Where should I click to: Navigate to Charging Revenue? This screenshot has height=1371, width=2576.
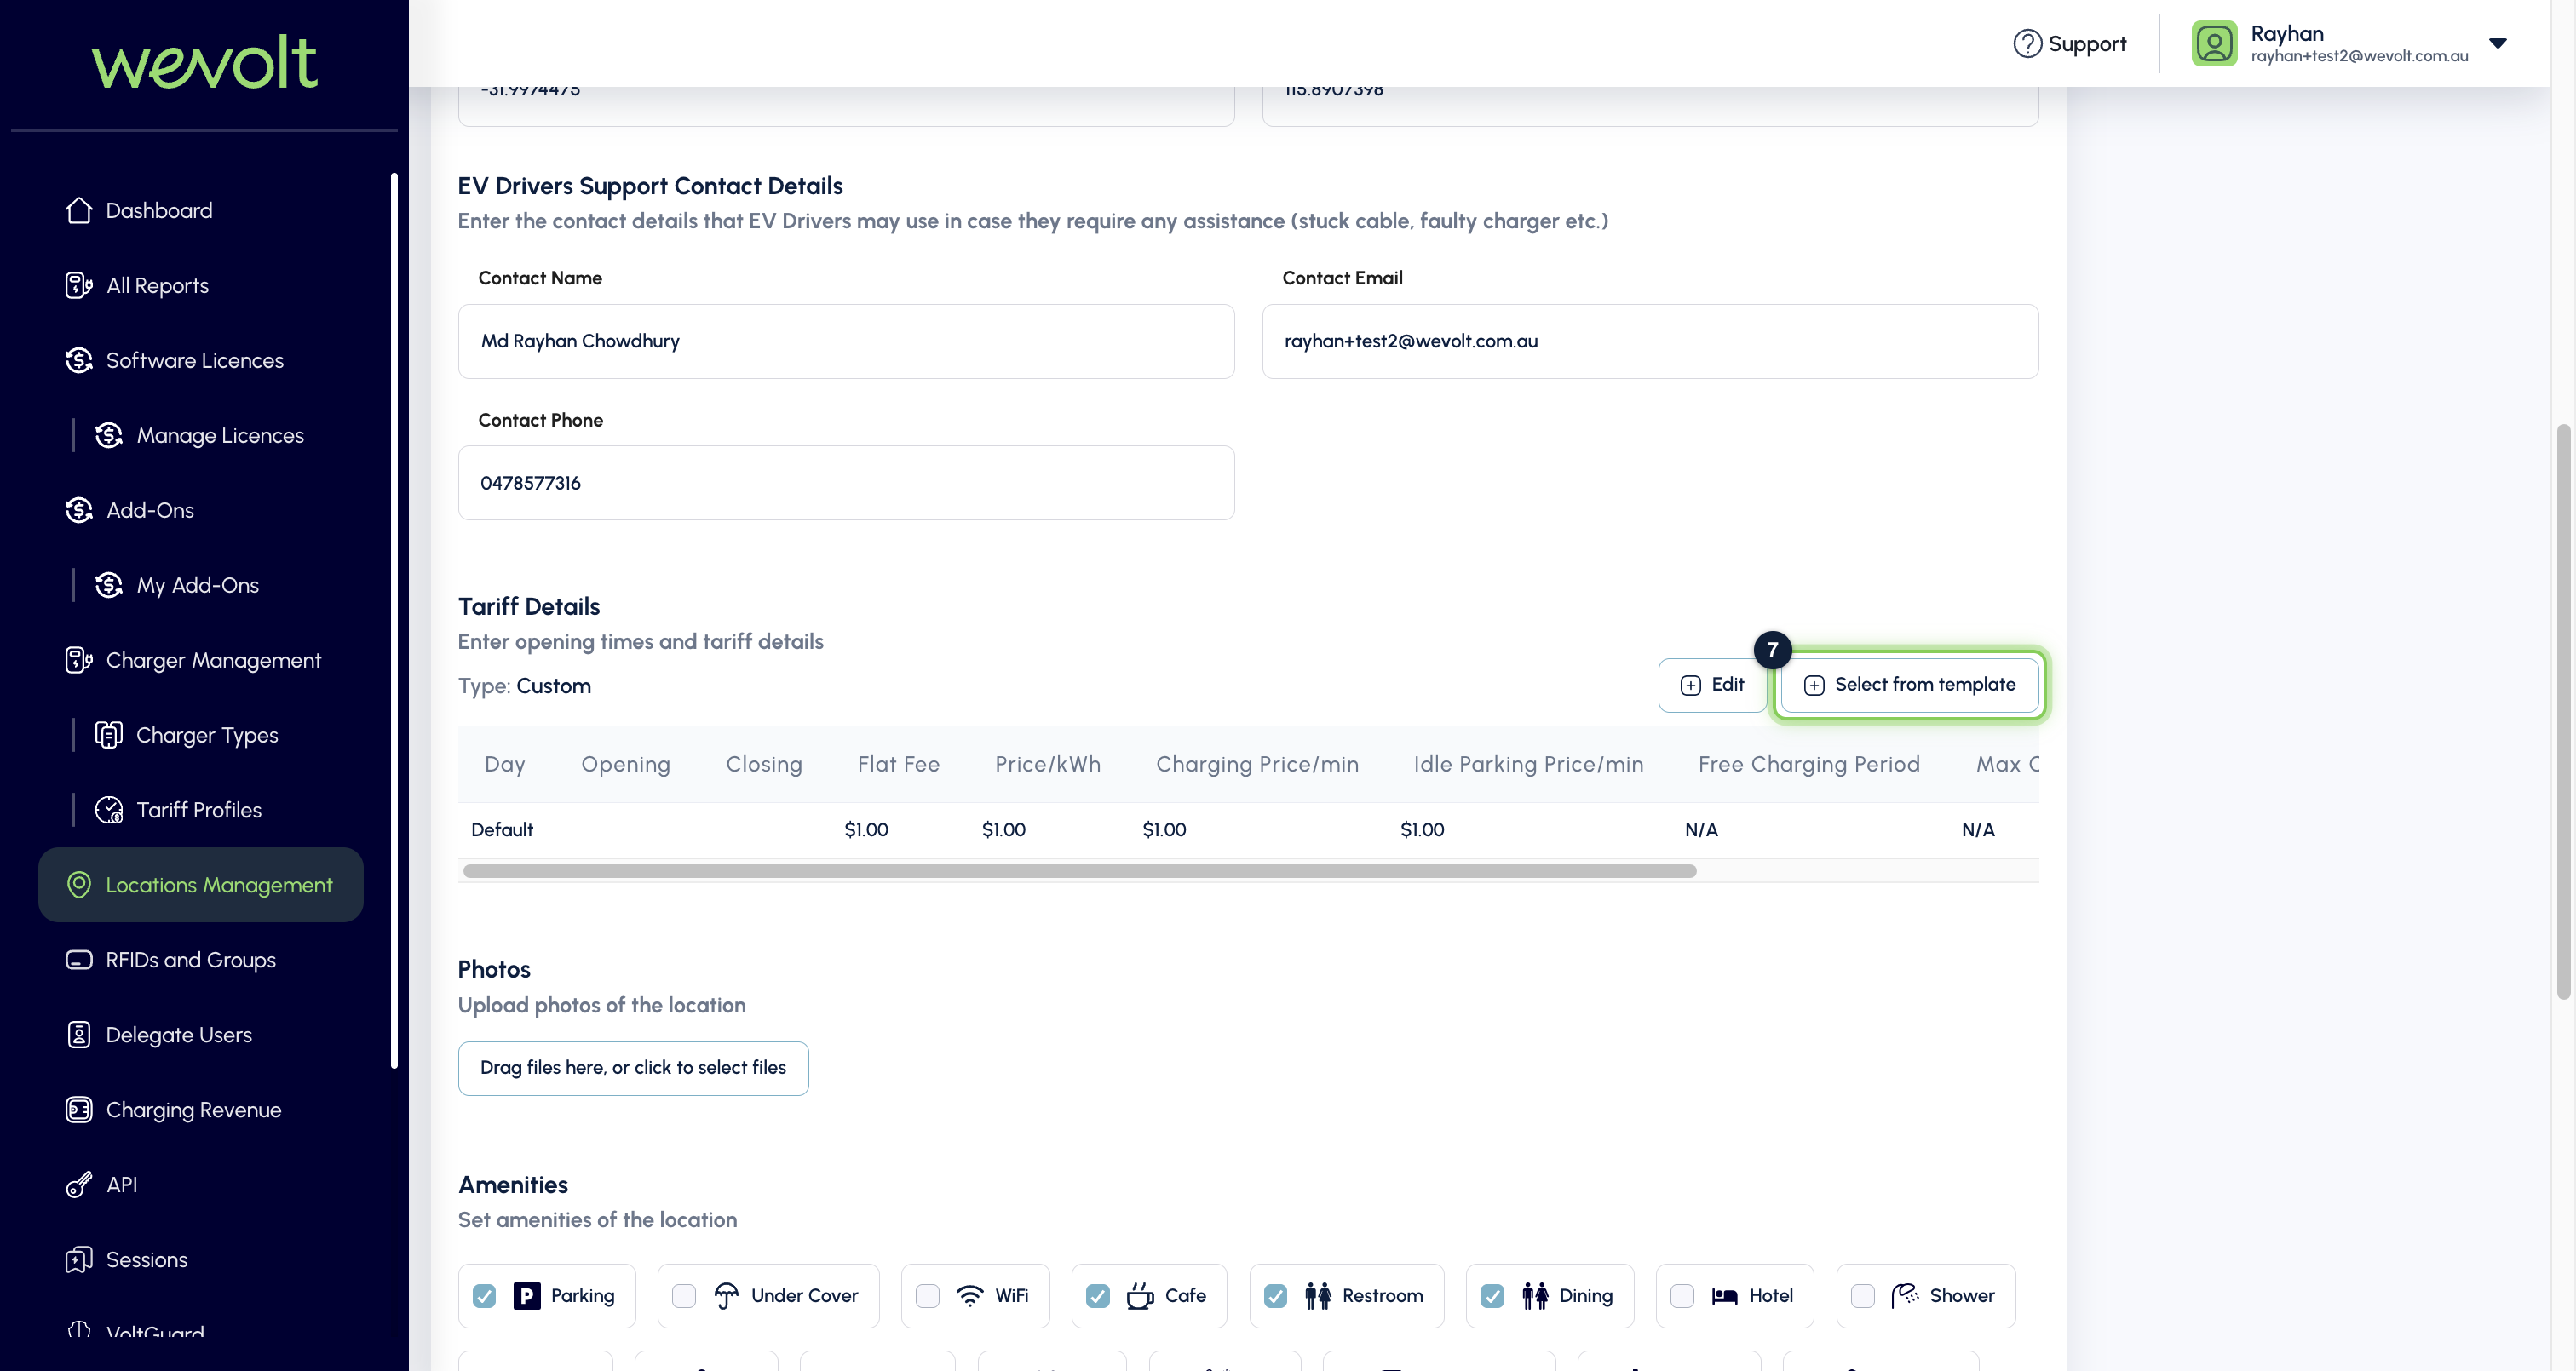200,1110
